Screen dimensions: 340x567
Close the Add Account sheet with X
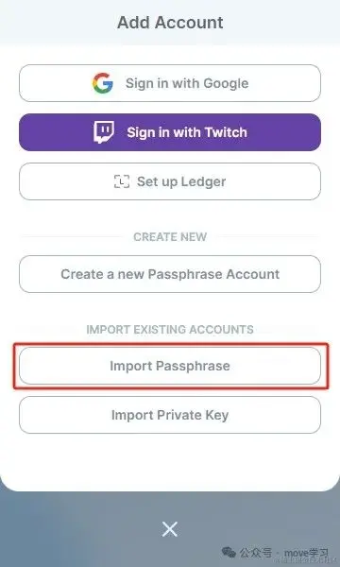coord(170,530)
